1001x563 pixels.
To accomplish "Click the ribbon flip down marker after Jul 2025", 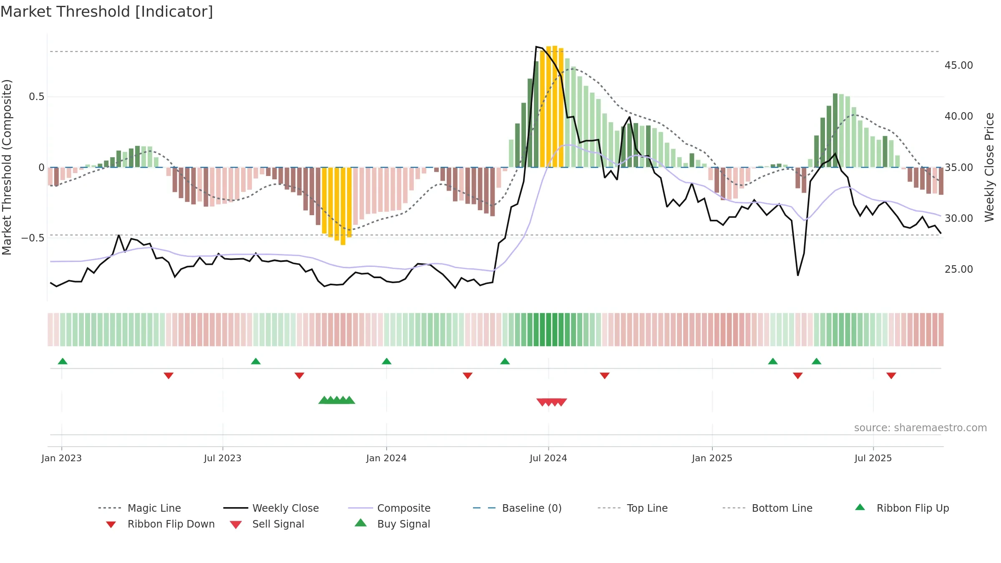I will [x=891, y=376].
